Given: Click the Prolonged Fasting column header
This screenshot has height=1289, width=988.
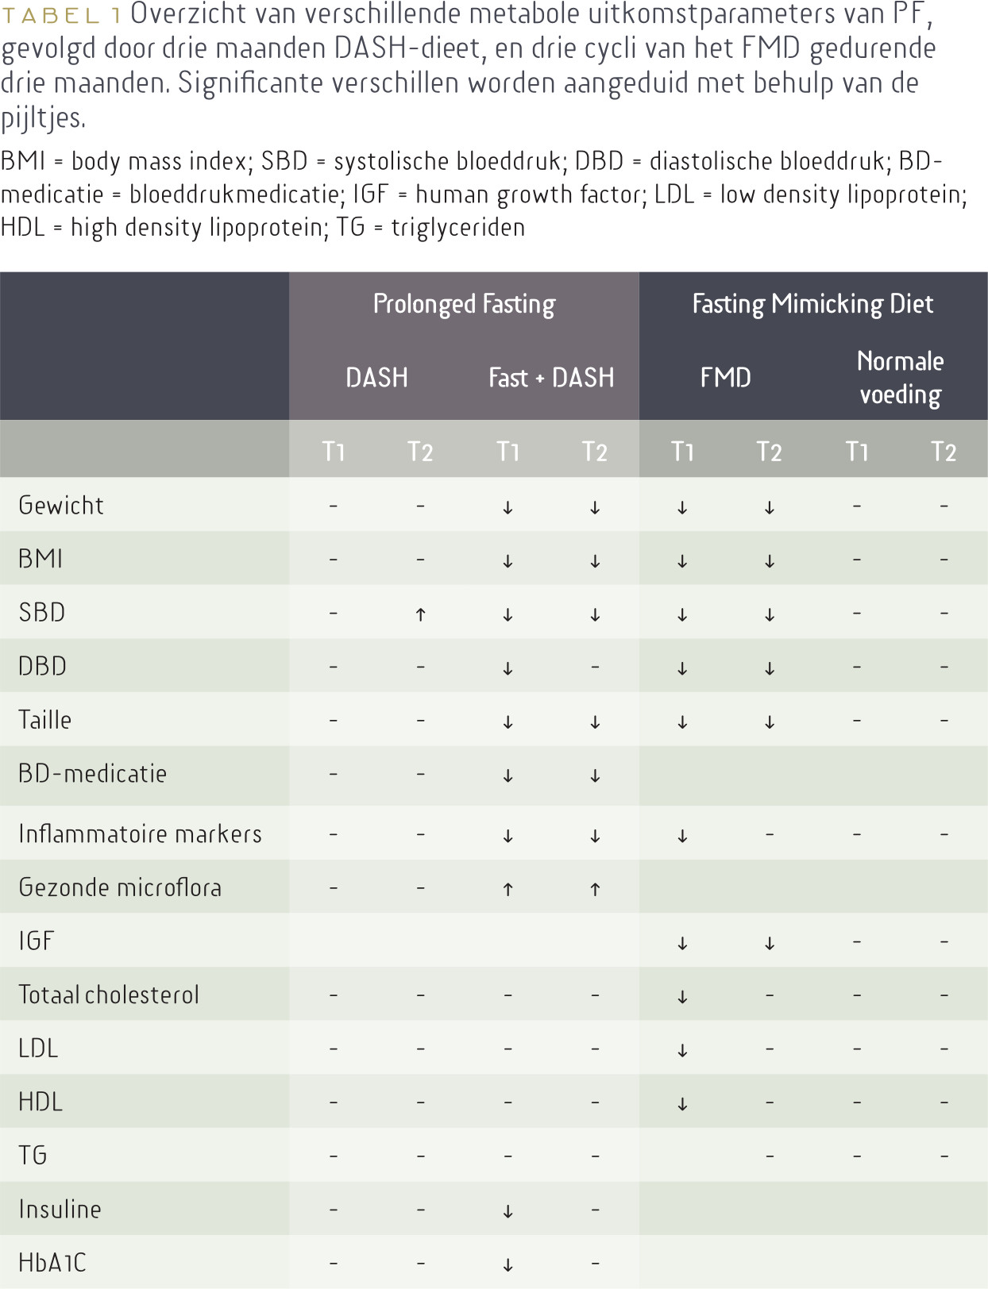Looking at the screenshot, I should [464, 305].
